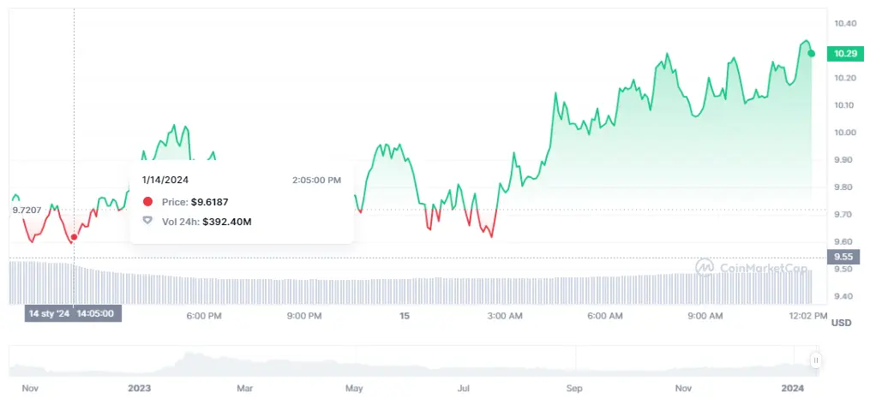Image resolution: width=876 pixels, height=404 pixels.
Task: Click the 10.40 price axis label
Action: click(x=844, y=23)
